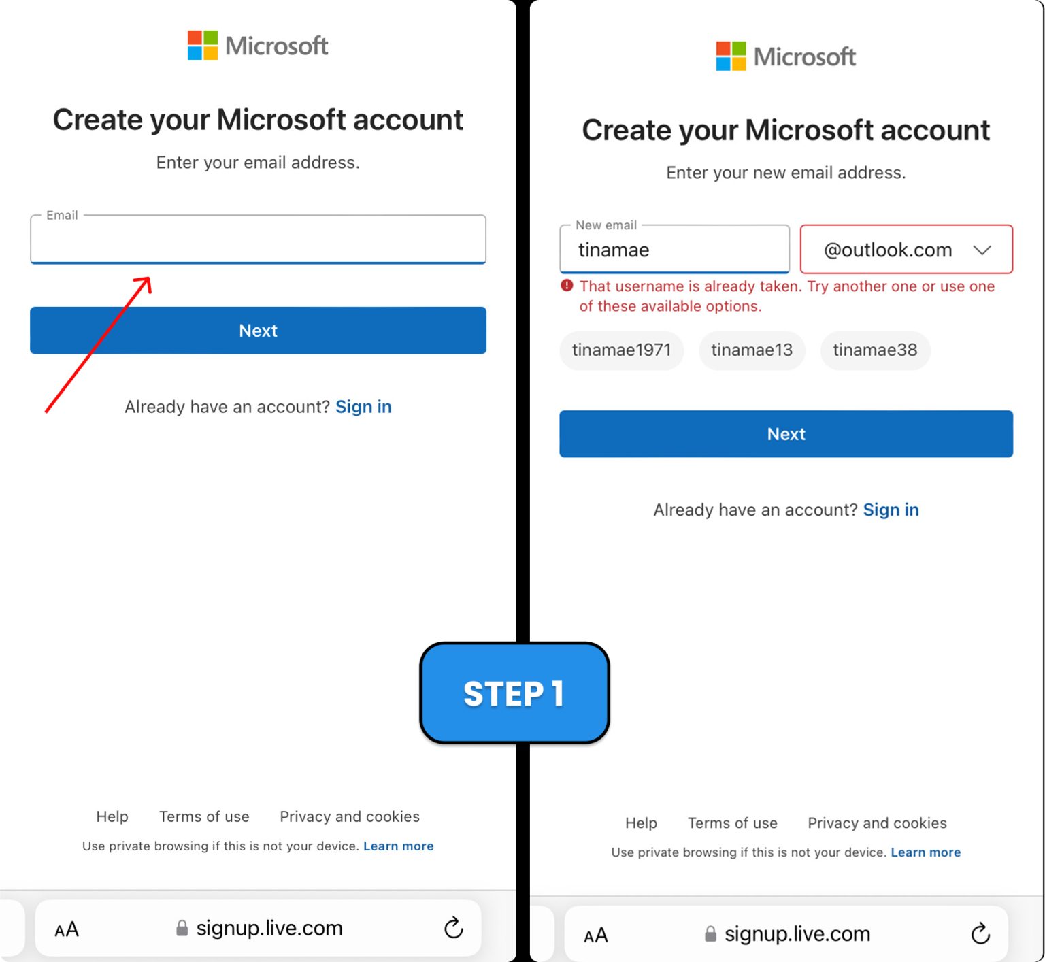Click the Learn more link on the left page
The height and width of the screenshot is (962, 1045).
(398, 846)
